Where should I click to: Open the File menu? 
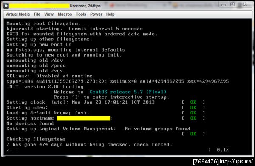(x=37, y=14)
